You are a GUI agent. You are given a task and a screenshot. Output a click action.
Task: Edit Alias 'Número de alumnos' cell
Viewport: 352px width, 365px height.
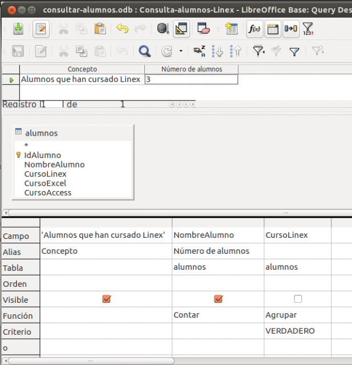pos(218,251)
